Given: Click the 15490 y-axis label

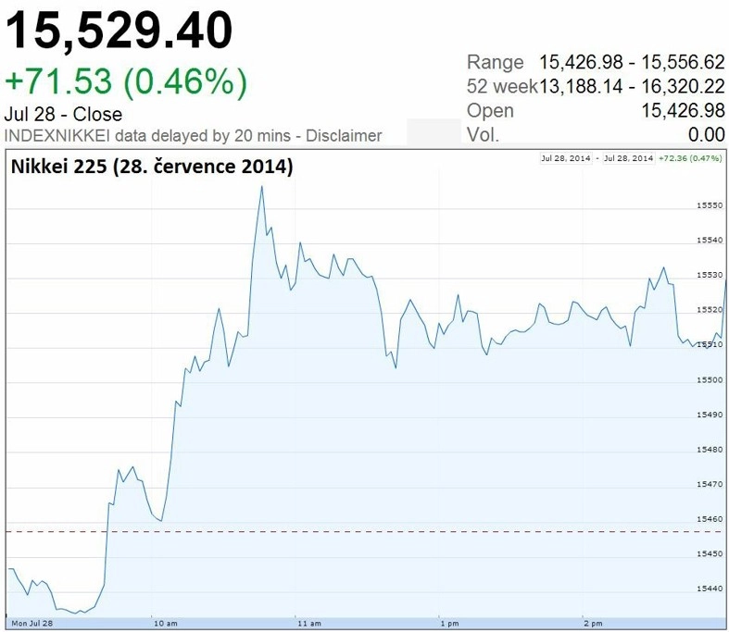Looking at the screenshot, I should click(710, 415).
